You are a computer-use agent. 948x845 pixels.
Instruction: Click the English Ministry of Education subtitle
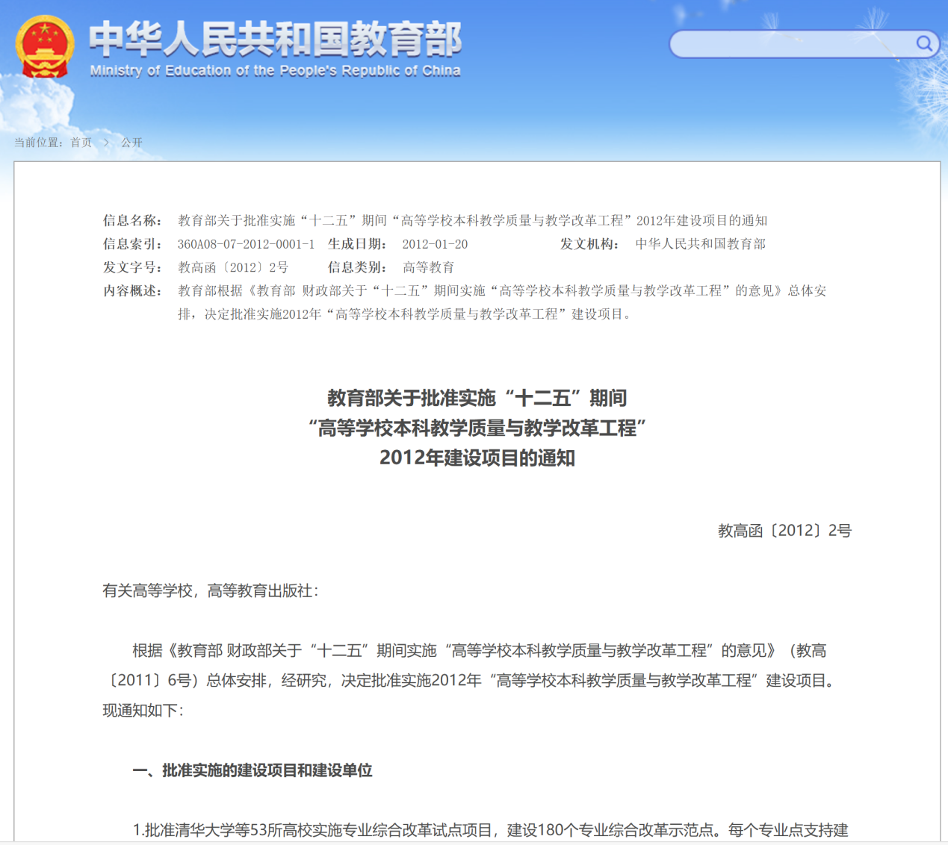275,71
